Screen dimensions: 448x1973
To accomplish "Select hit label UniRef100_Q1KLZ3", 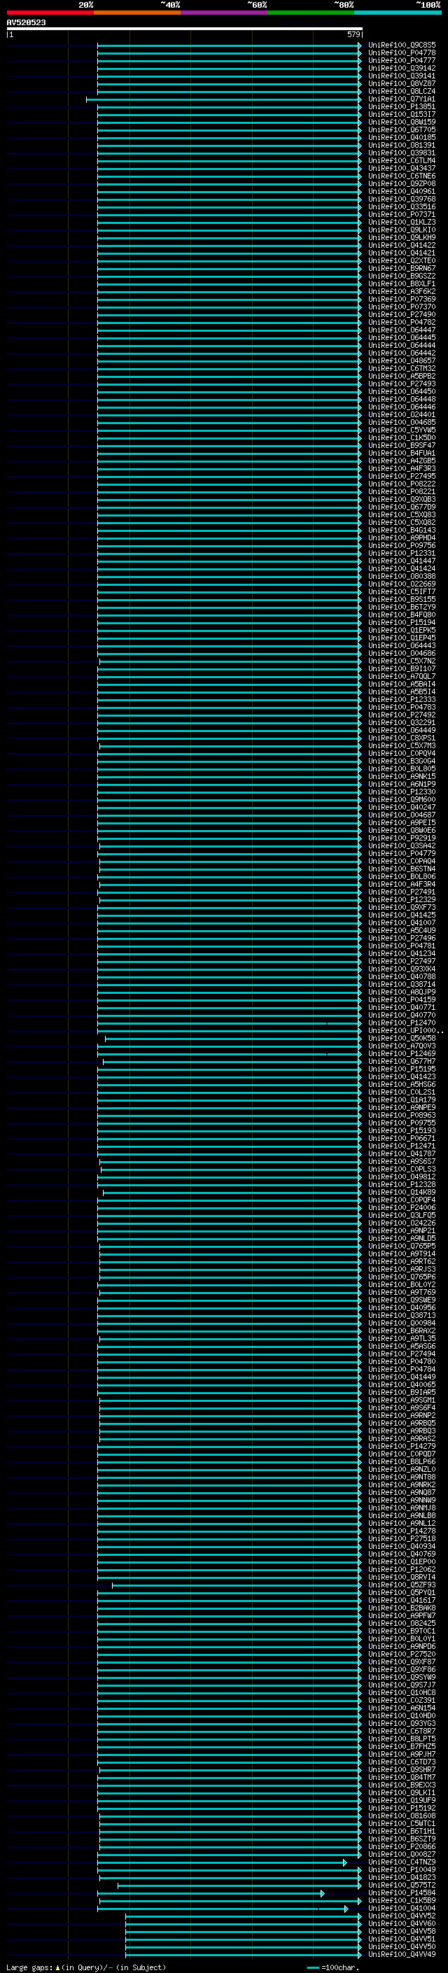I will (401, 222).
